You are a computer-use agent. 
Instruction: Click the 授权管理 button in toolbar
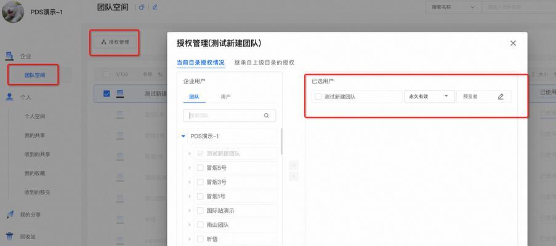[x=115, y=42]
